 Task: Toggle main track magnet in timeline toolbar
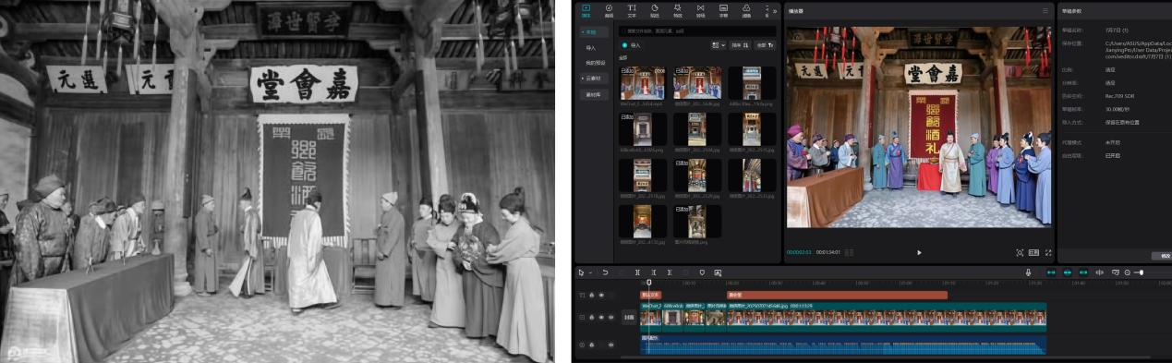(1051, 272)
